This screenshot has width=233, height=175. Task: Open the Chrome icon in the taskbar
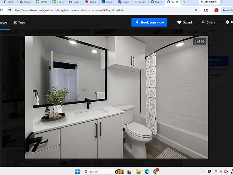point(156,172)
